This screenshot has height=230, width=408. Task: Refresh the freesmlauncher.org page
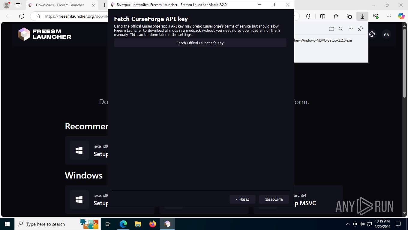(22, 16)
